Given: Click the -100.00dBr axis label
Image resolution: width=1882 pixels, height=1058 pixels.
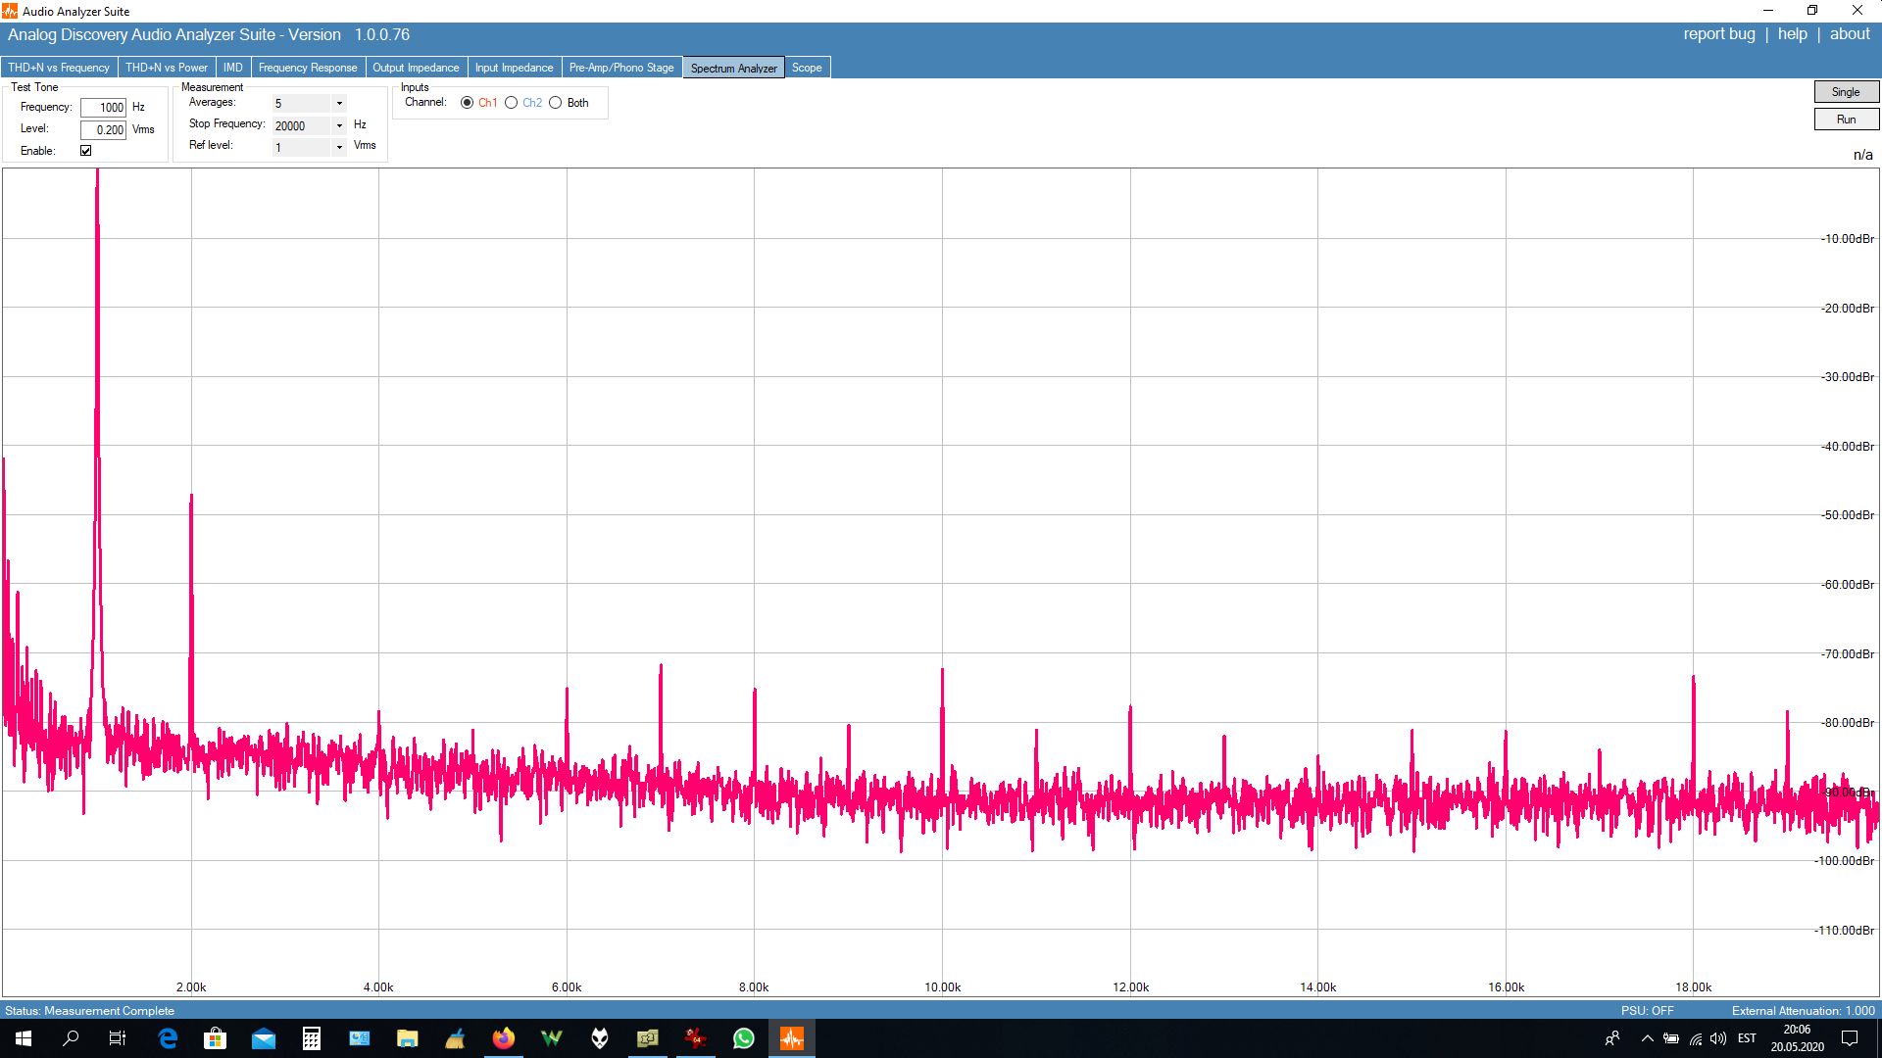Looking at the screenshot, I should coord(1844,861).
